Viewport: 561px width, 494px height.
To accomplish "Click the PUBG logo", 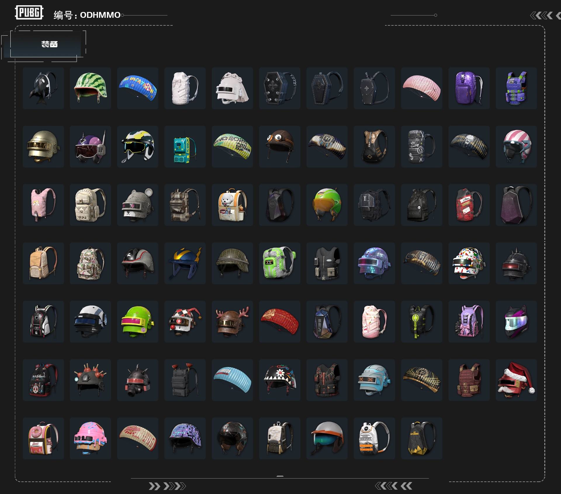I will (29, 13).
